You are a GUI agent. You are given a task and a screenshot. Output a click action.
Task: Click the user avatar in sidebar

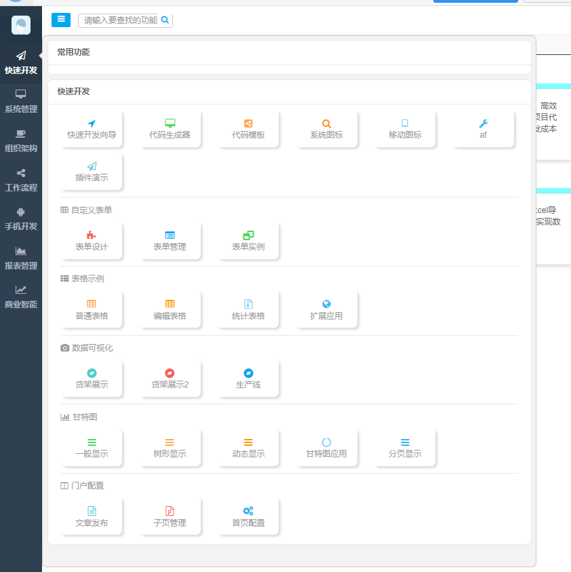pos(21,25)
